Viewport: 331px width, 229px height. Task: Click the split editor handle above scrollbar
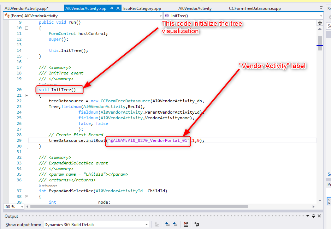(320, 23)
